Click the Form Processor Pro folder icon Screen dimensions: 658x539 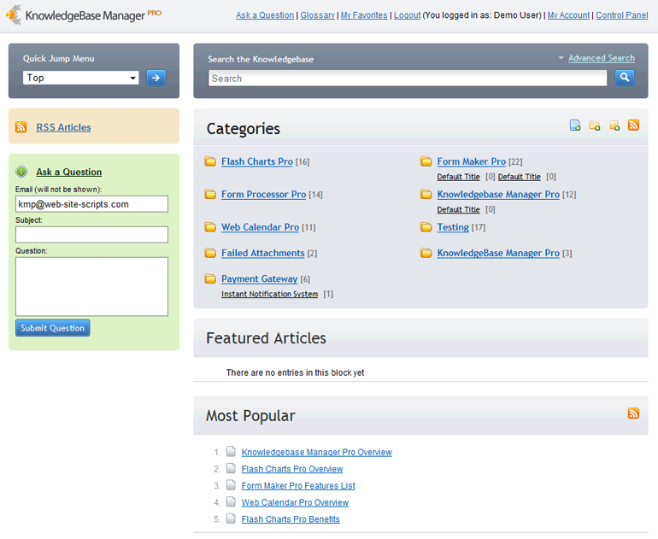[210, 194]
